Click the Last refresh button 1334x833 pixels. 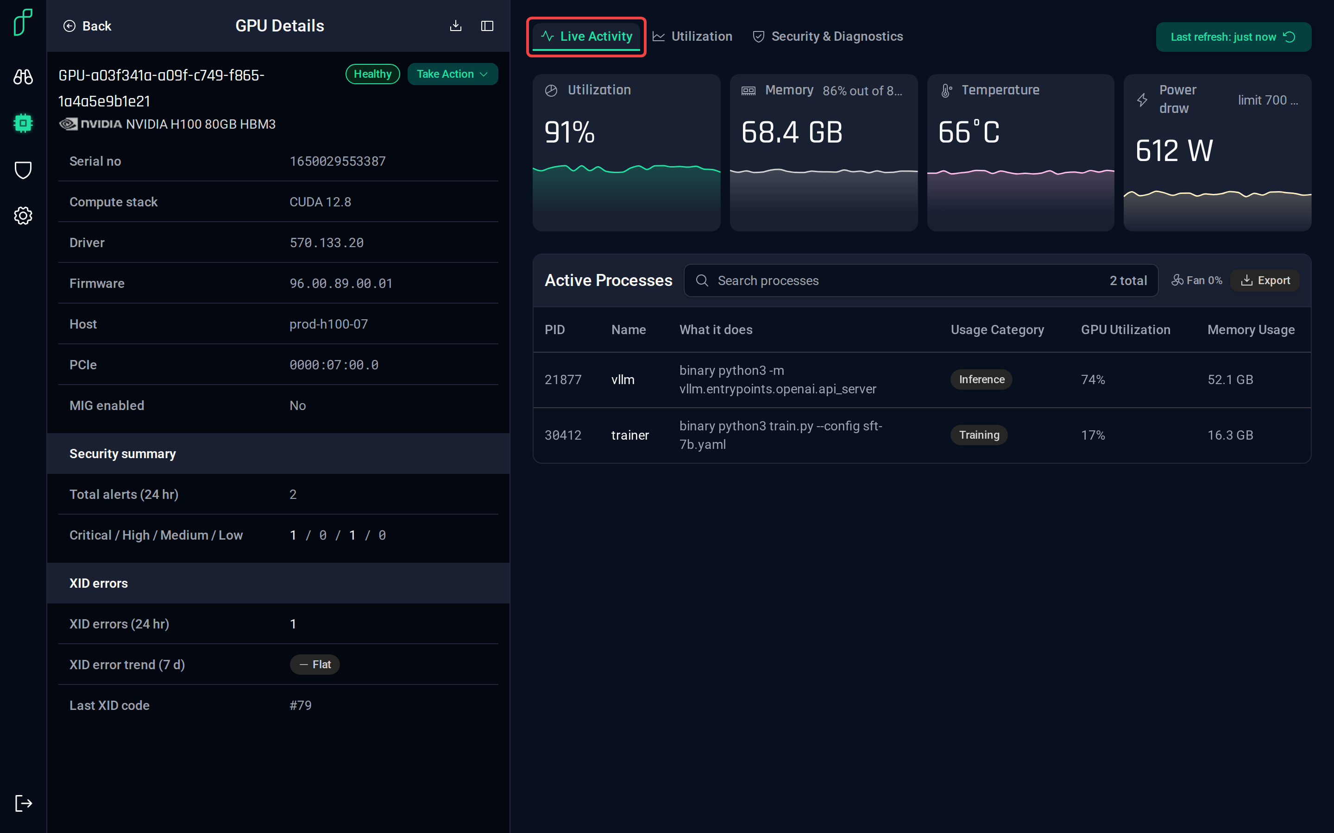click(x=1233, y=37)
